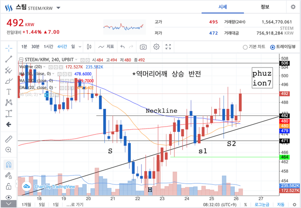Select the text annotation tool
The width and height of the screenshot is (301, 208).
point(9,92)
